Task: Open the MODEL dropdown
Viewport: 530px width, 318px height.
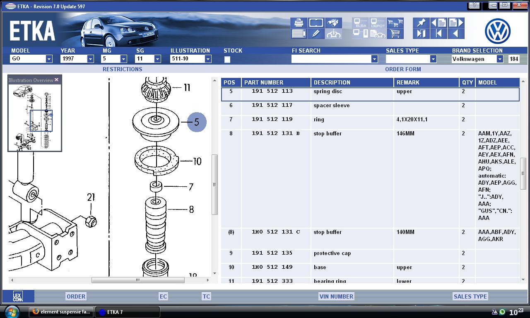Action: (x=49, y=59)
